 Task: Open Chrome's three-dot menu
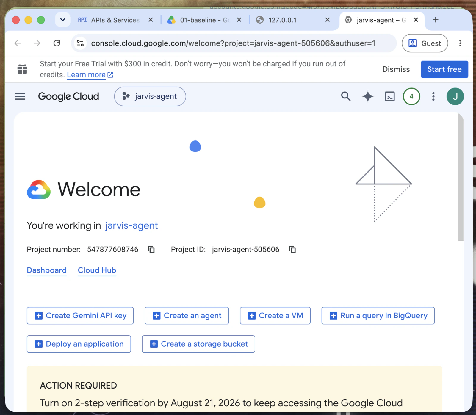tap(460, 43)
